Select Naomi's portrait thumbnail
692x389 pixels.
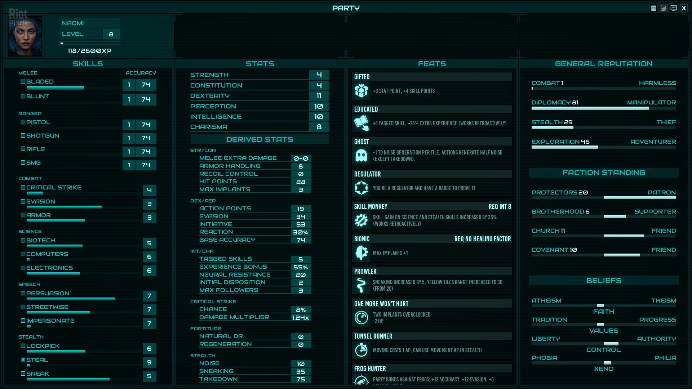[25, 35]
